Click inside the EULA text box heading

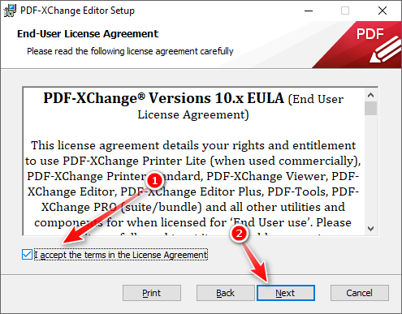(x=193, y=106)
